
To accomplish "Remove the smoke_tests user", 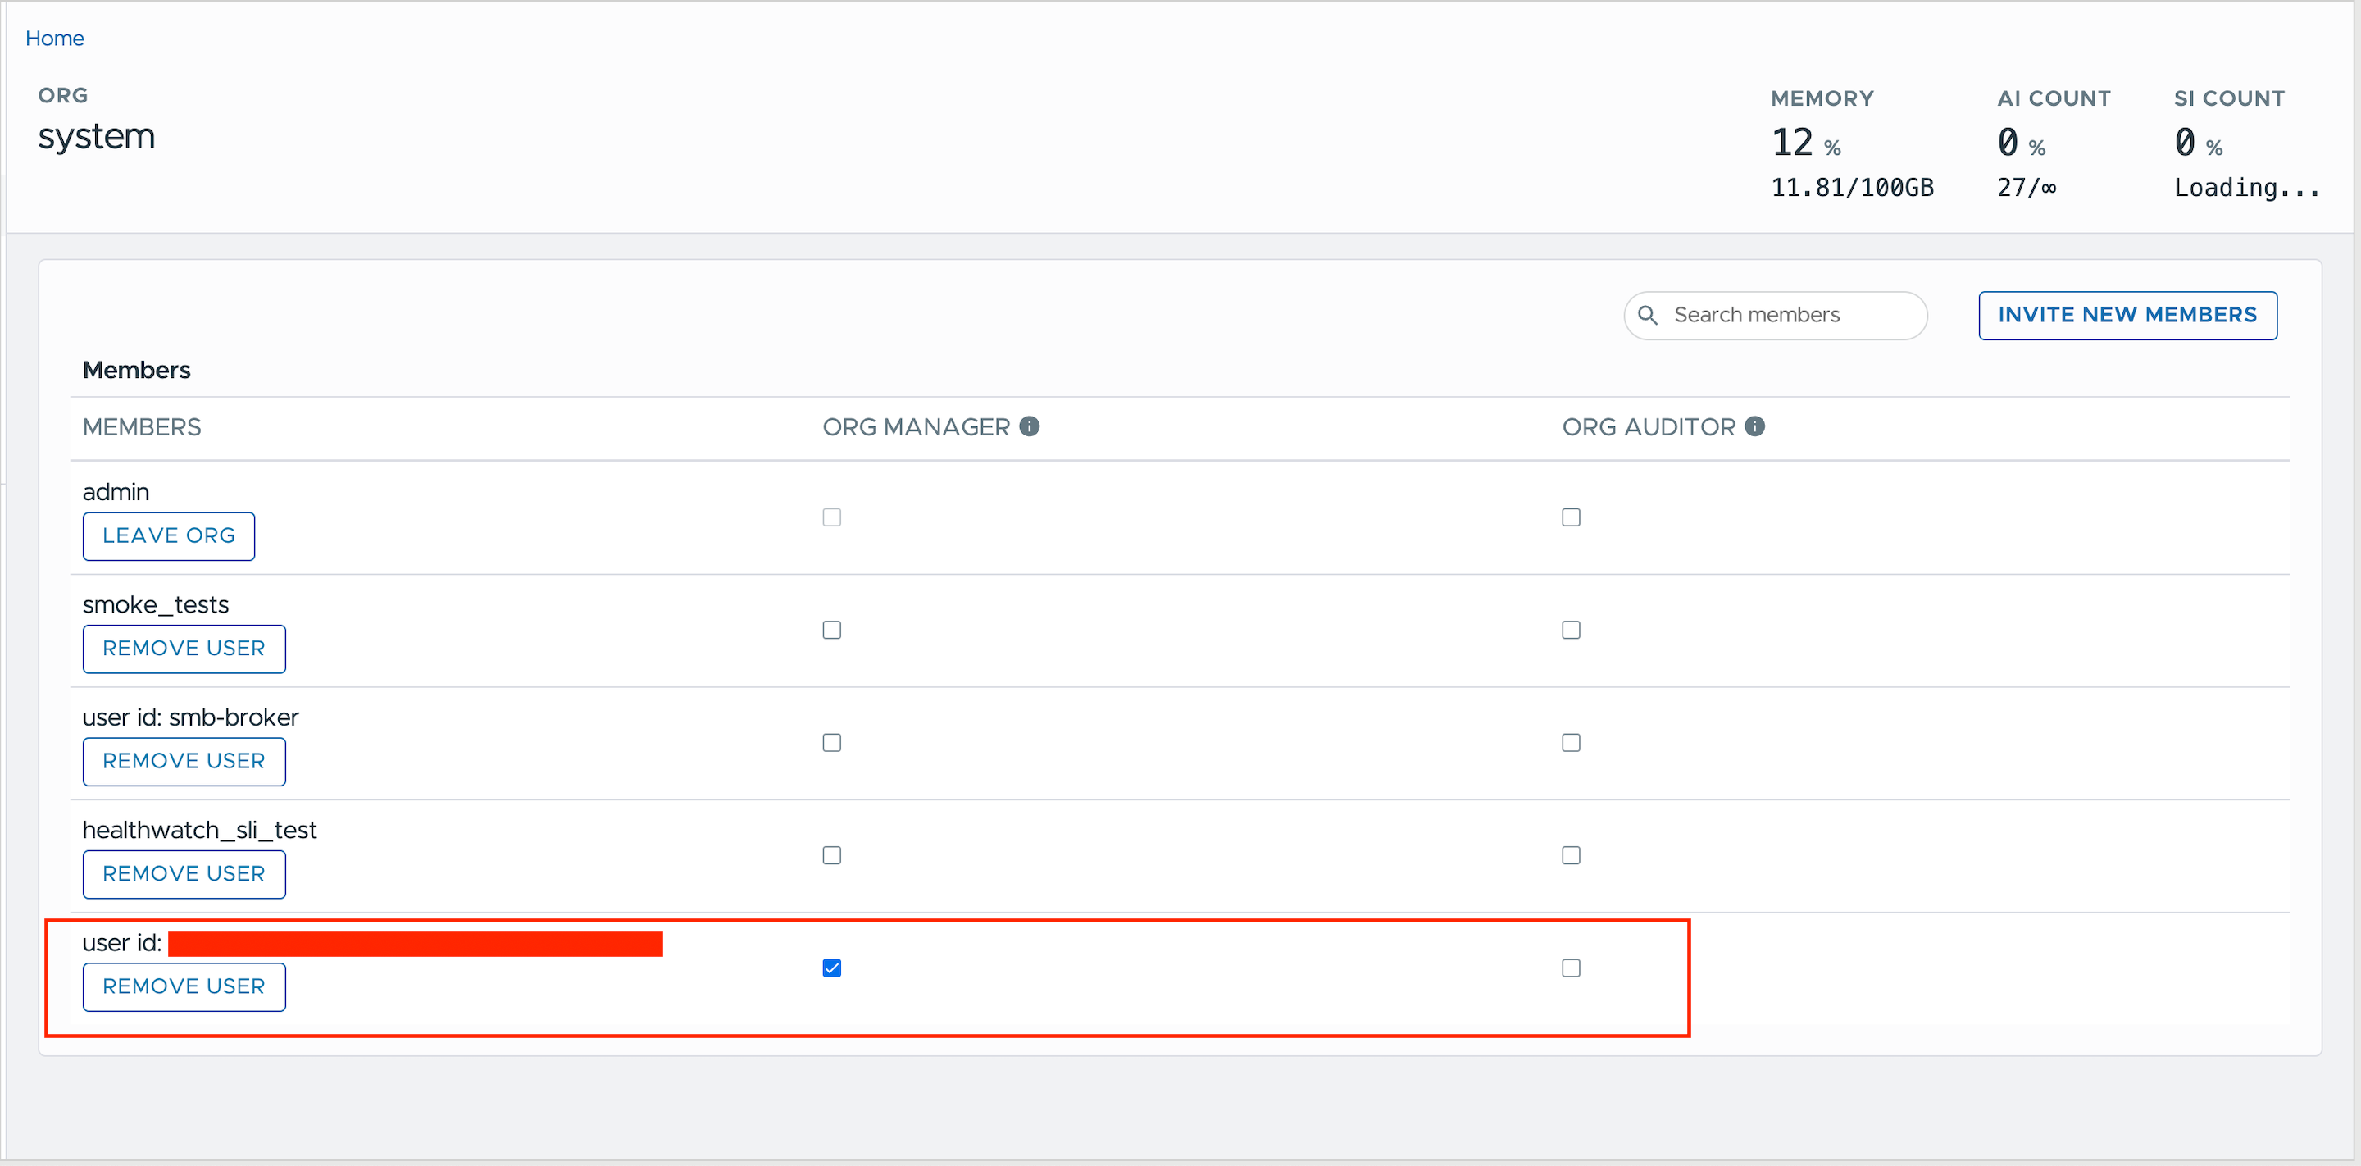I will [184, 648].
